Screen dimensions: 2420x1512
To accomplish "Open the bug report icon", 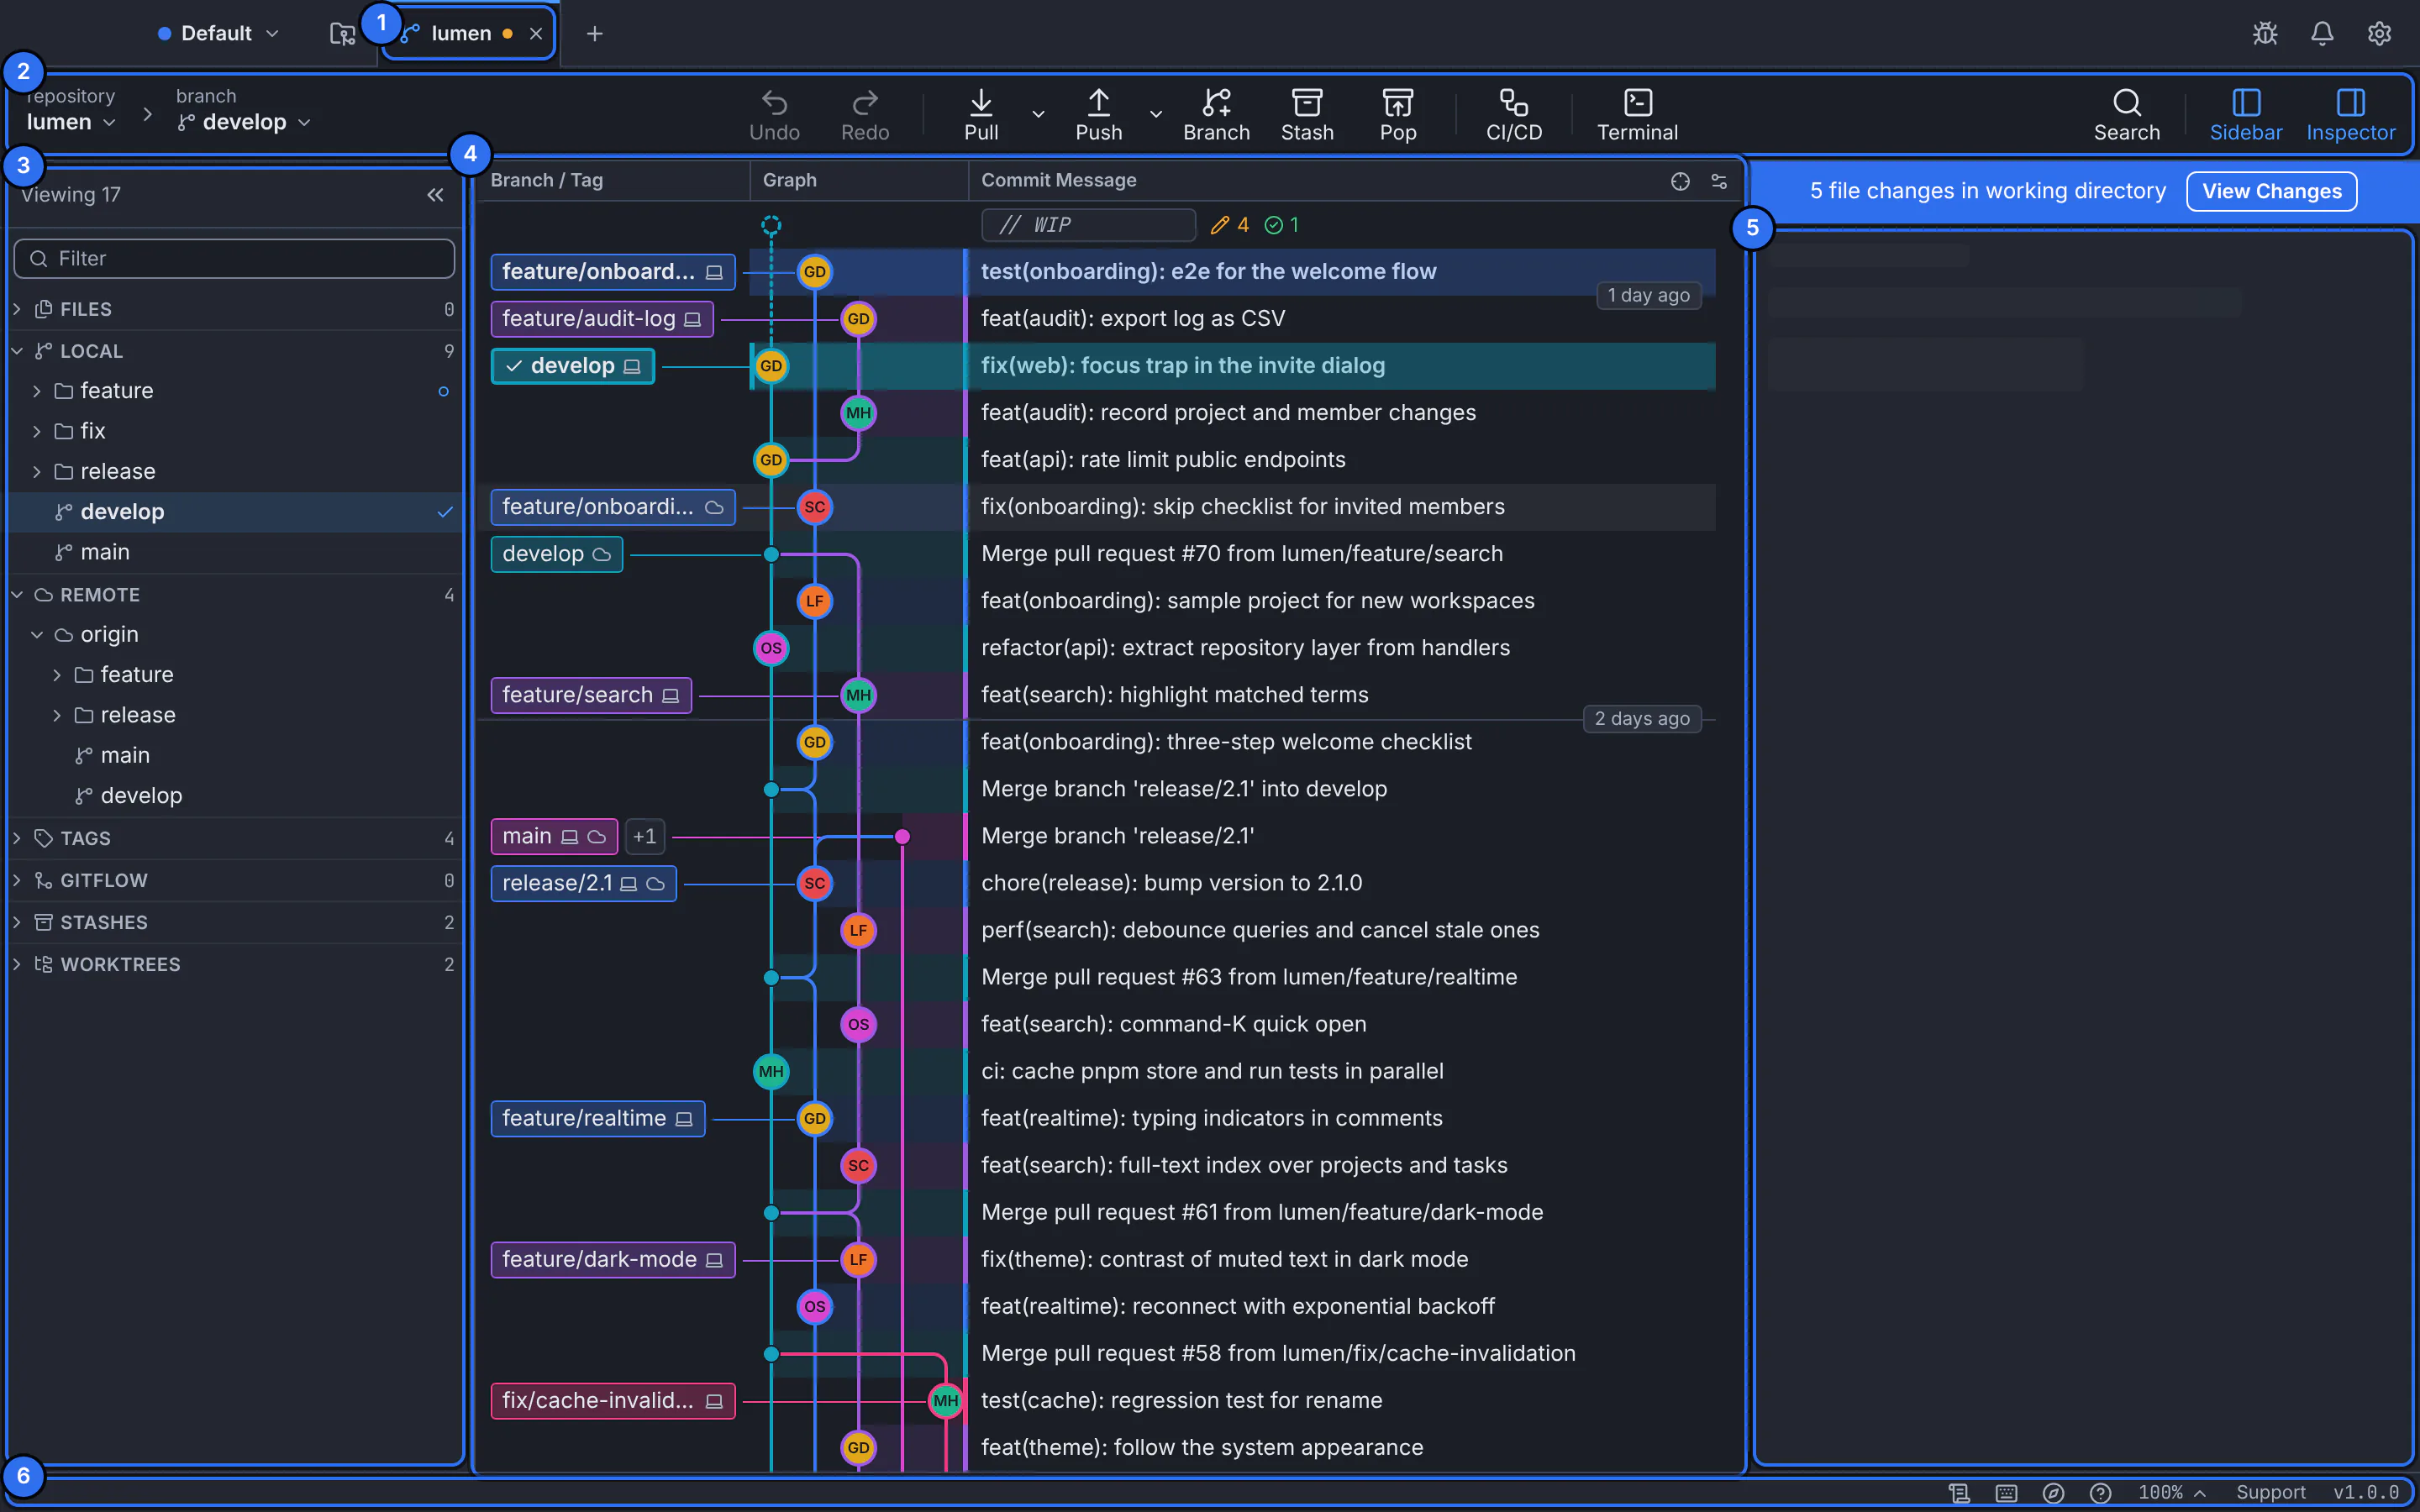I will point(2265,34).
